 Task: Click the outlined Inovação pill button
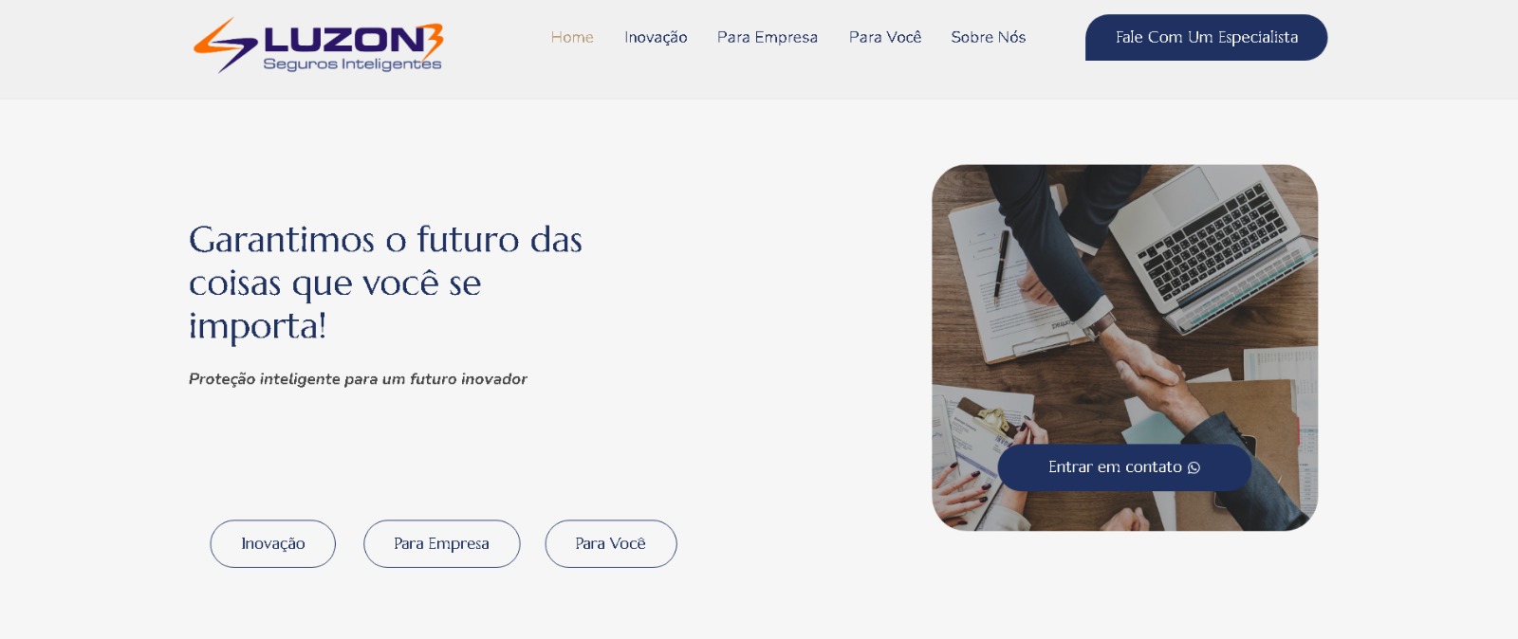coord(273,544)
